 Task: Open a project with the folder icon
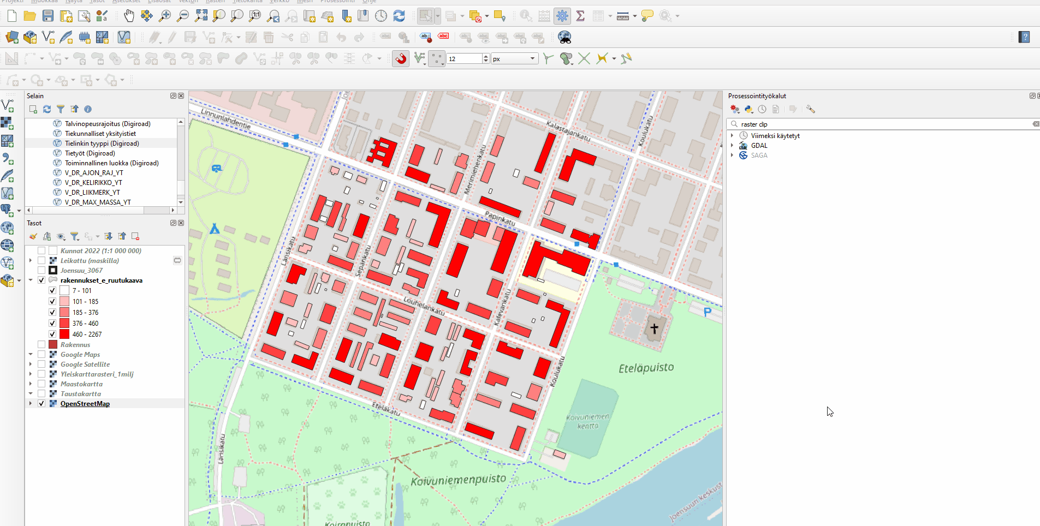pyautogui.click(x=29, y=16)
